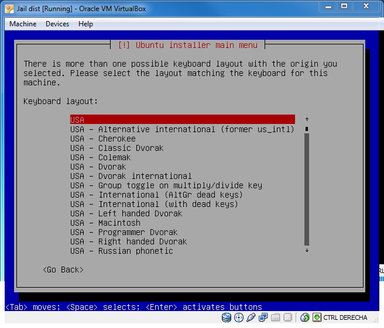Select the plain USA keyboard layout
This screenshot has width=384, height=328.
[183, 120]
